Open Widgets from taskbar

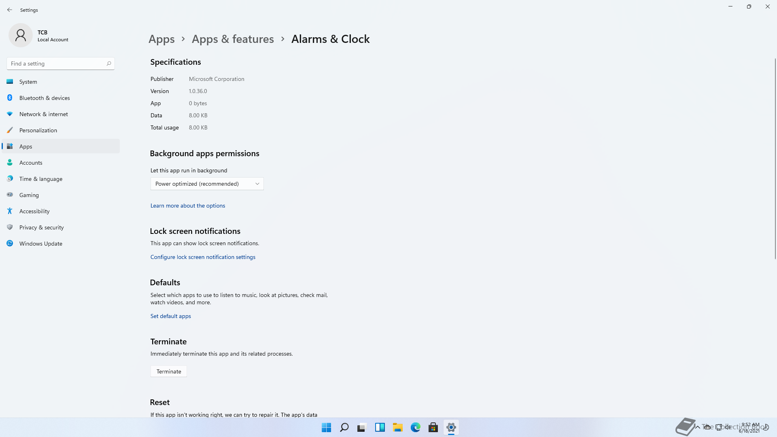380,427
